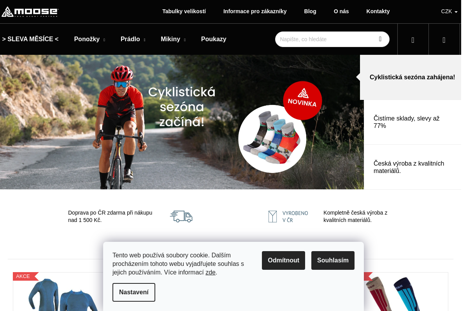Screen dimensions: 467x311
Task: Open the cookie Nastavení button
Action: pyautogui.click(x=134, y=292)
